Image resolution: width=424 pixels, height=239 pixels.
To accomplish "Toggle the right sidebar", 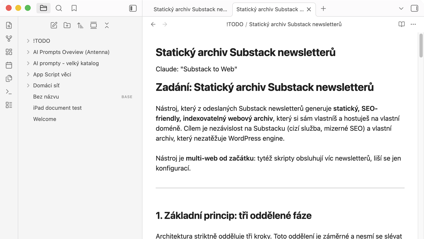I will click(414, 8).
